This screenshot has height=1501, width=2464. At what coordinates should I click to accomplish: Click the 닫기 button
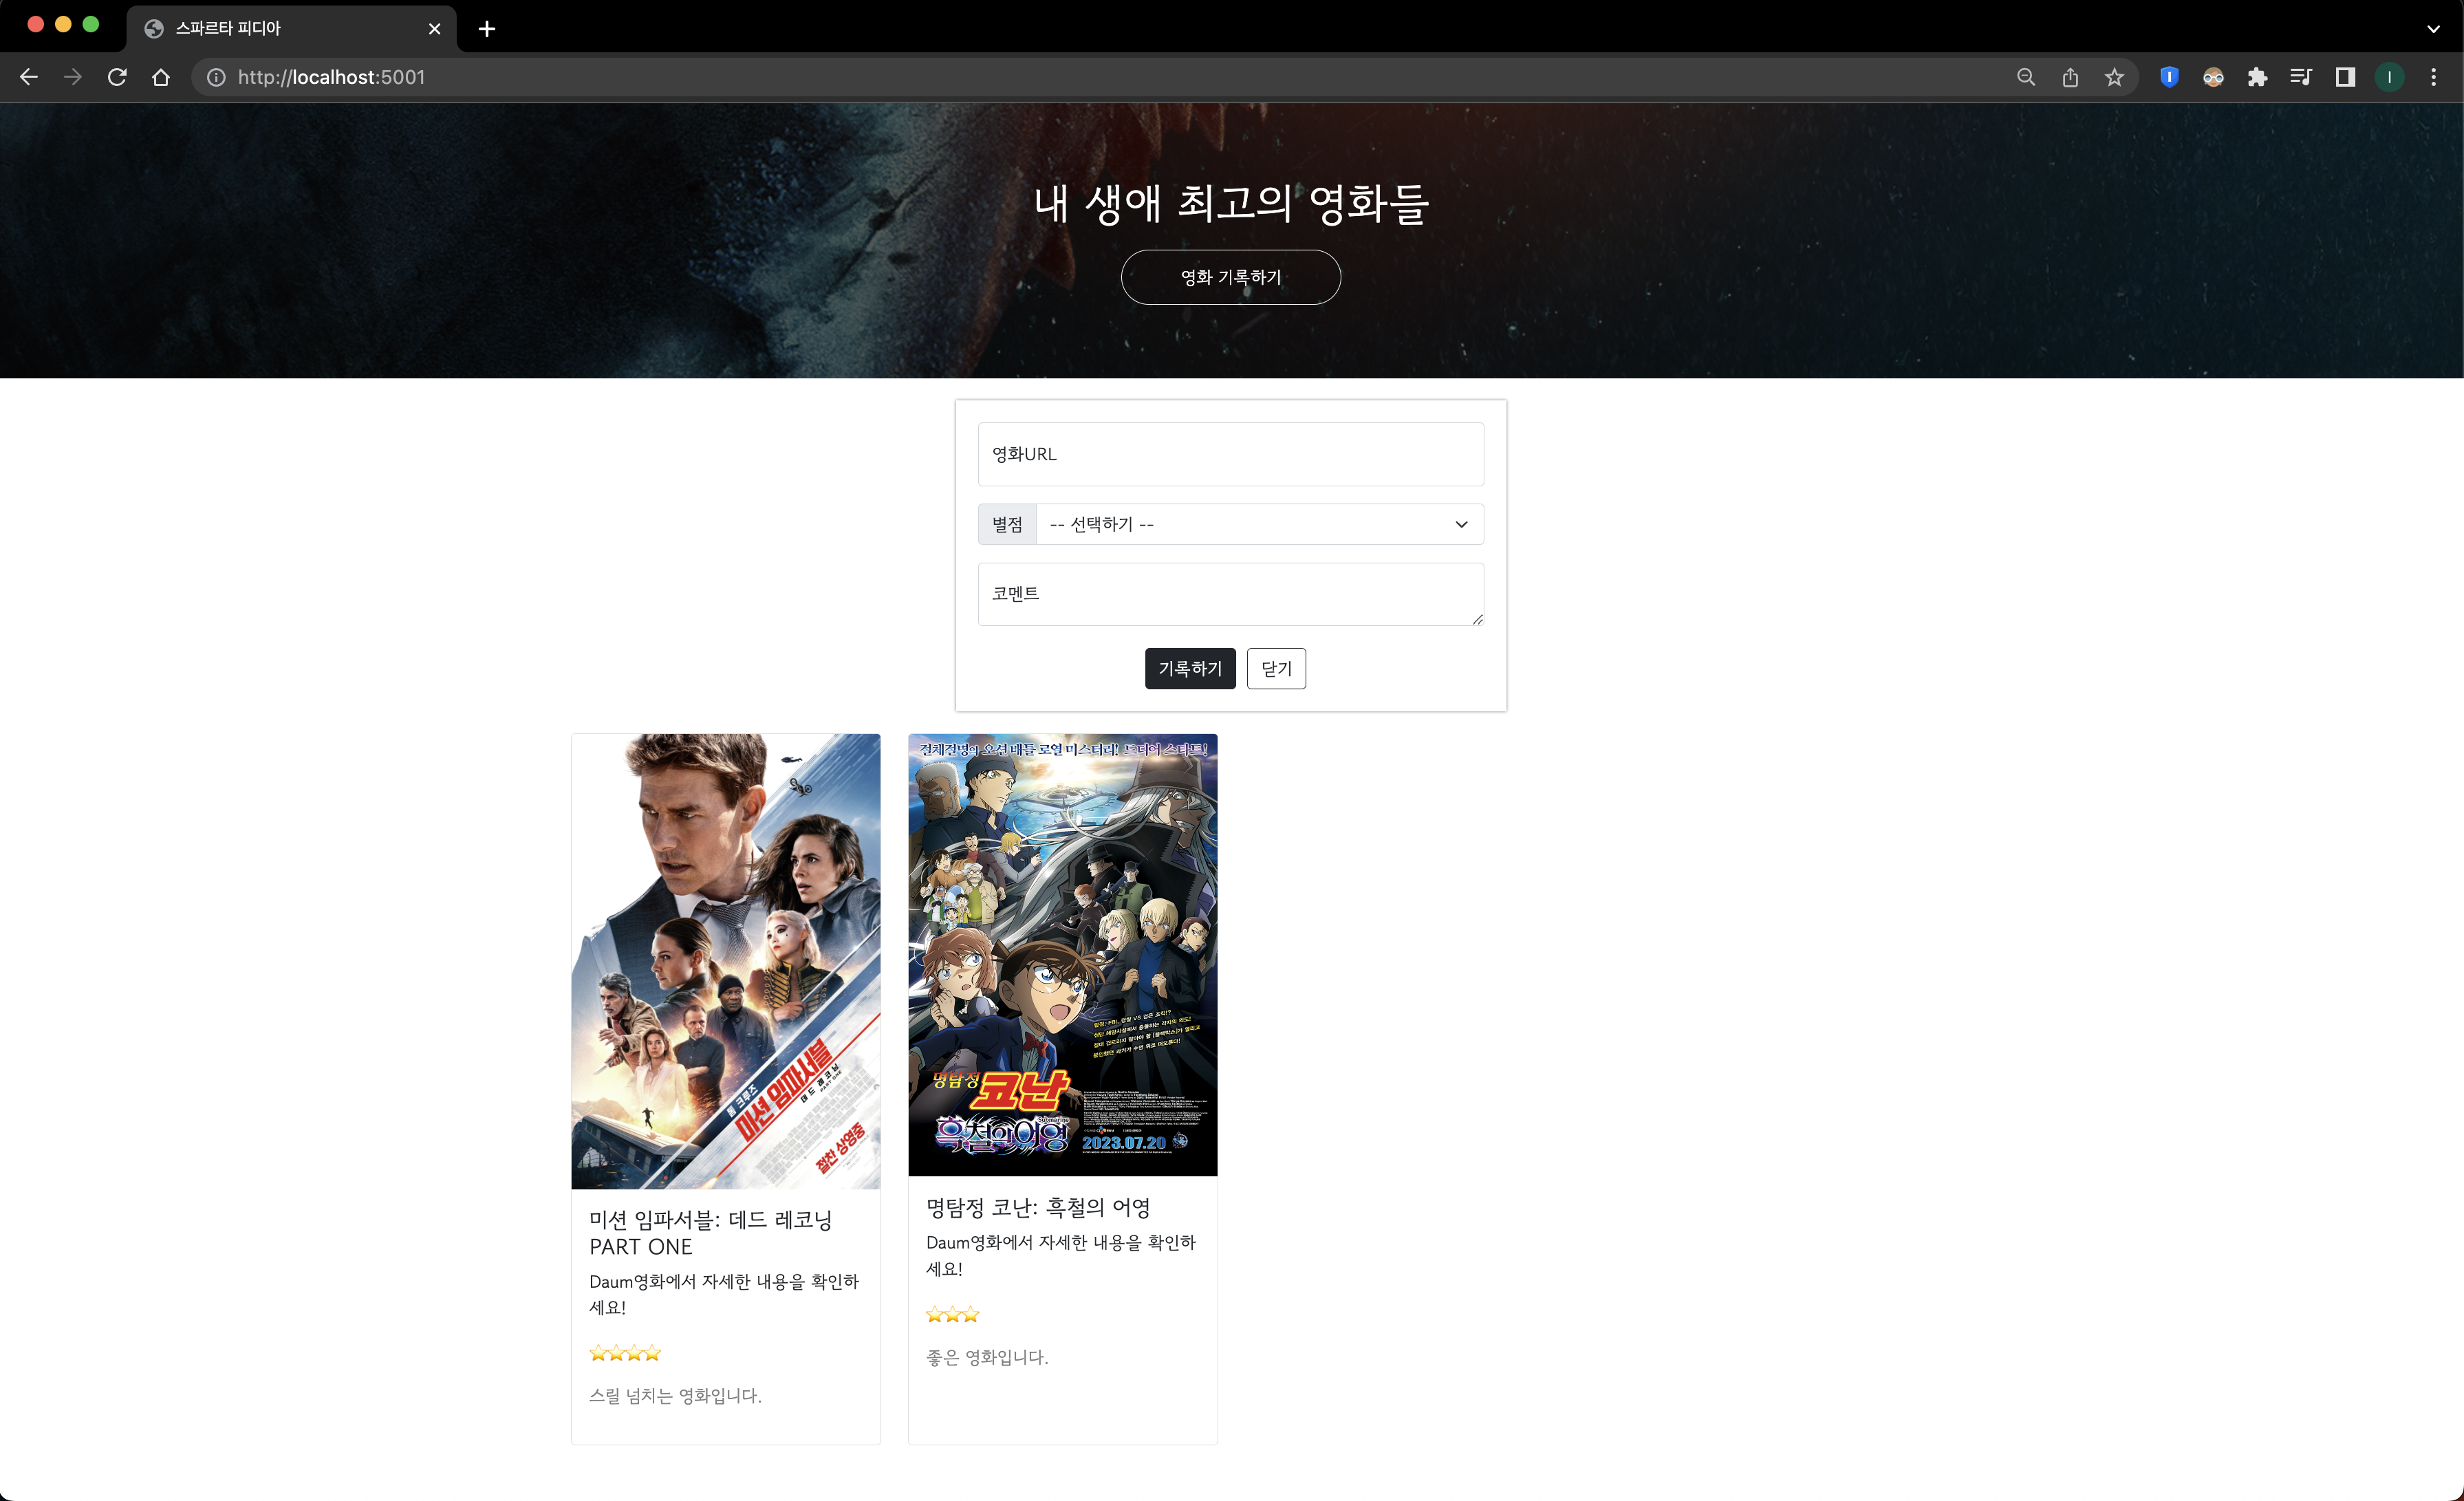(1276, 668)
